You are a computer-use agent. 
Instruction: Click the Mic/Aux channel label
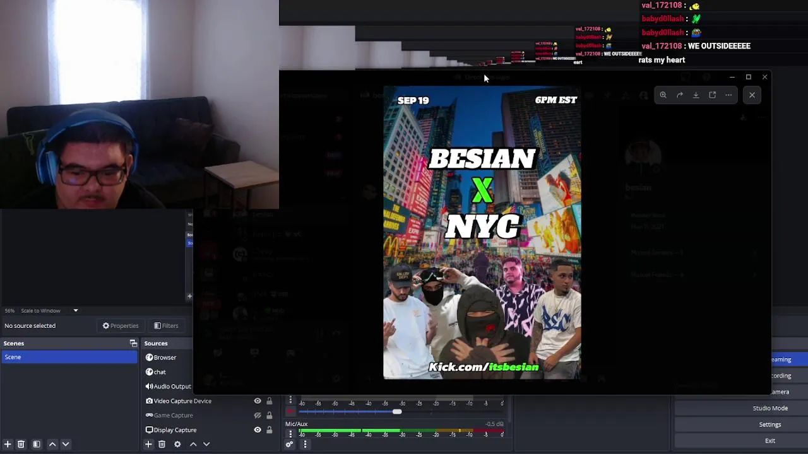pyautogui.click(x=296, y=424)
